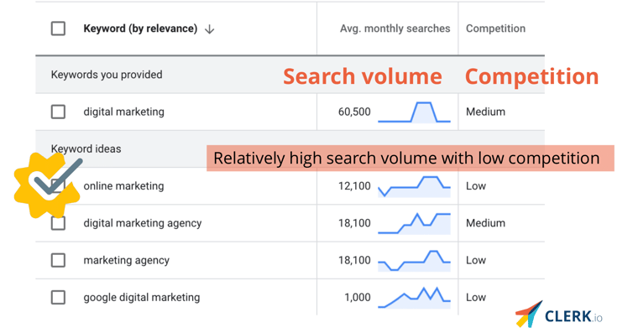The image size is (638, 333).
Task: Click the 18,100 value for marketing agency
Action: click(354, 260)
